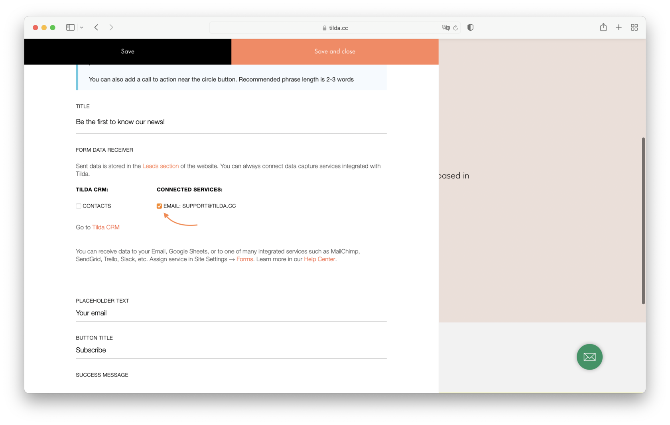Click the page reload icon
The height and width of the screenshot is (425, 670).
pyautogui.click(x=455, y=27)
